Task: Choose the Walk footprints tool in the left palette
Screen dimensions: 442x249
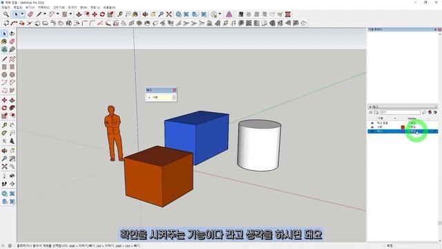Action: (x=4, y=184)
